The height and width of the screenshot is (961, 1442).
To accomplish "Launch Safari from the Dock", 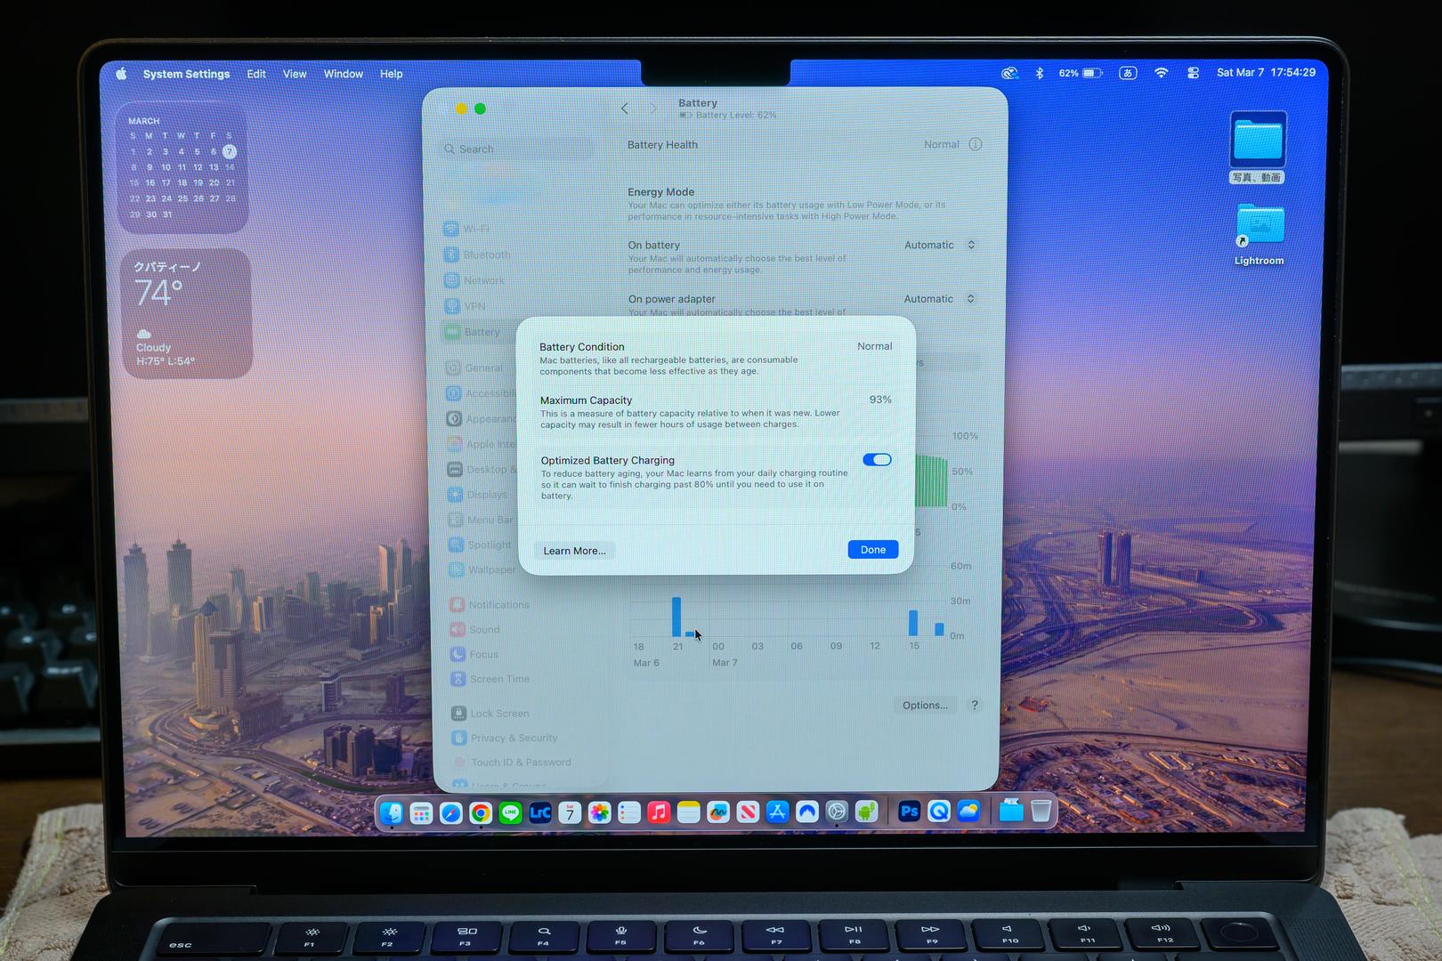I will [x=451, y=812].
